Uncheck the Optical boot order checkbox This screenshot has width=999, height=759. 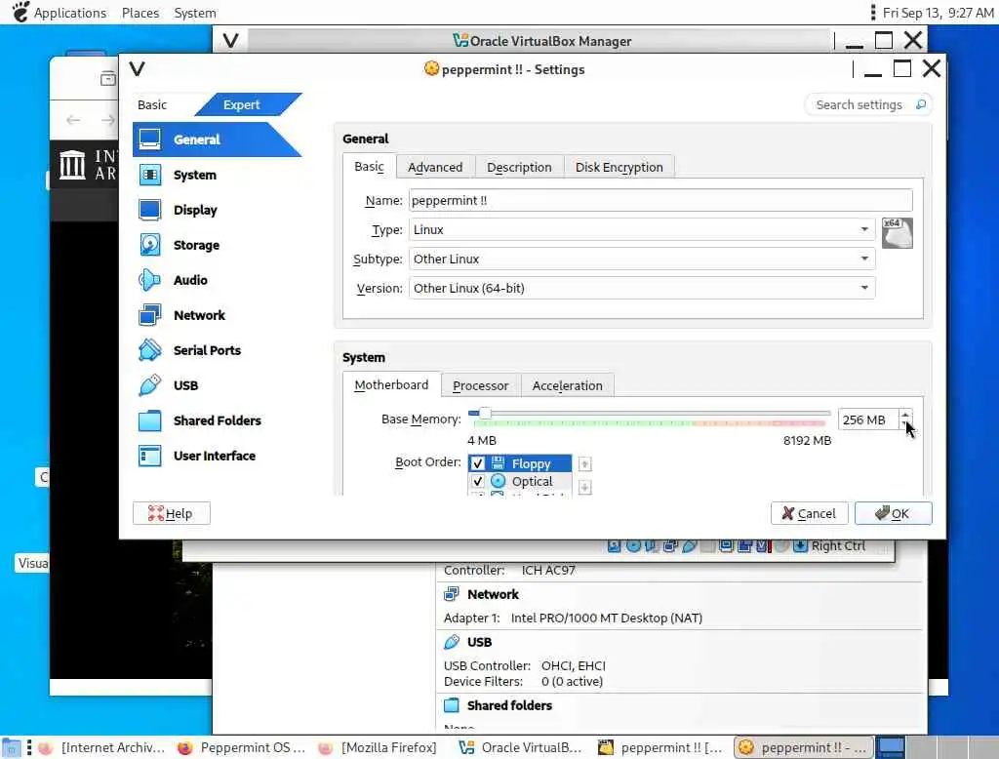(477, 481)
